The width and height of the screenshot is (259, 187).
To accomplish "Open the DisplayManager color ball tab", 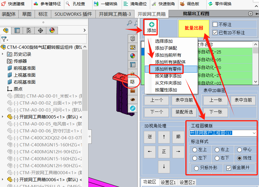I will point(52,30).
